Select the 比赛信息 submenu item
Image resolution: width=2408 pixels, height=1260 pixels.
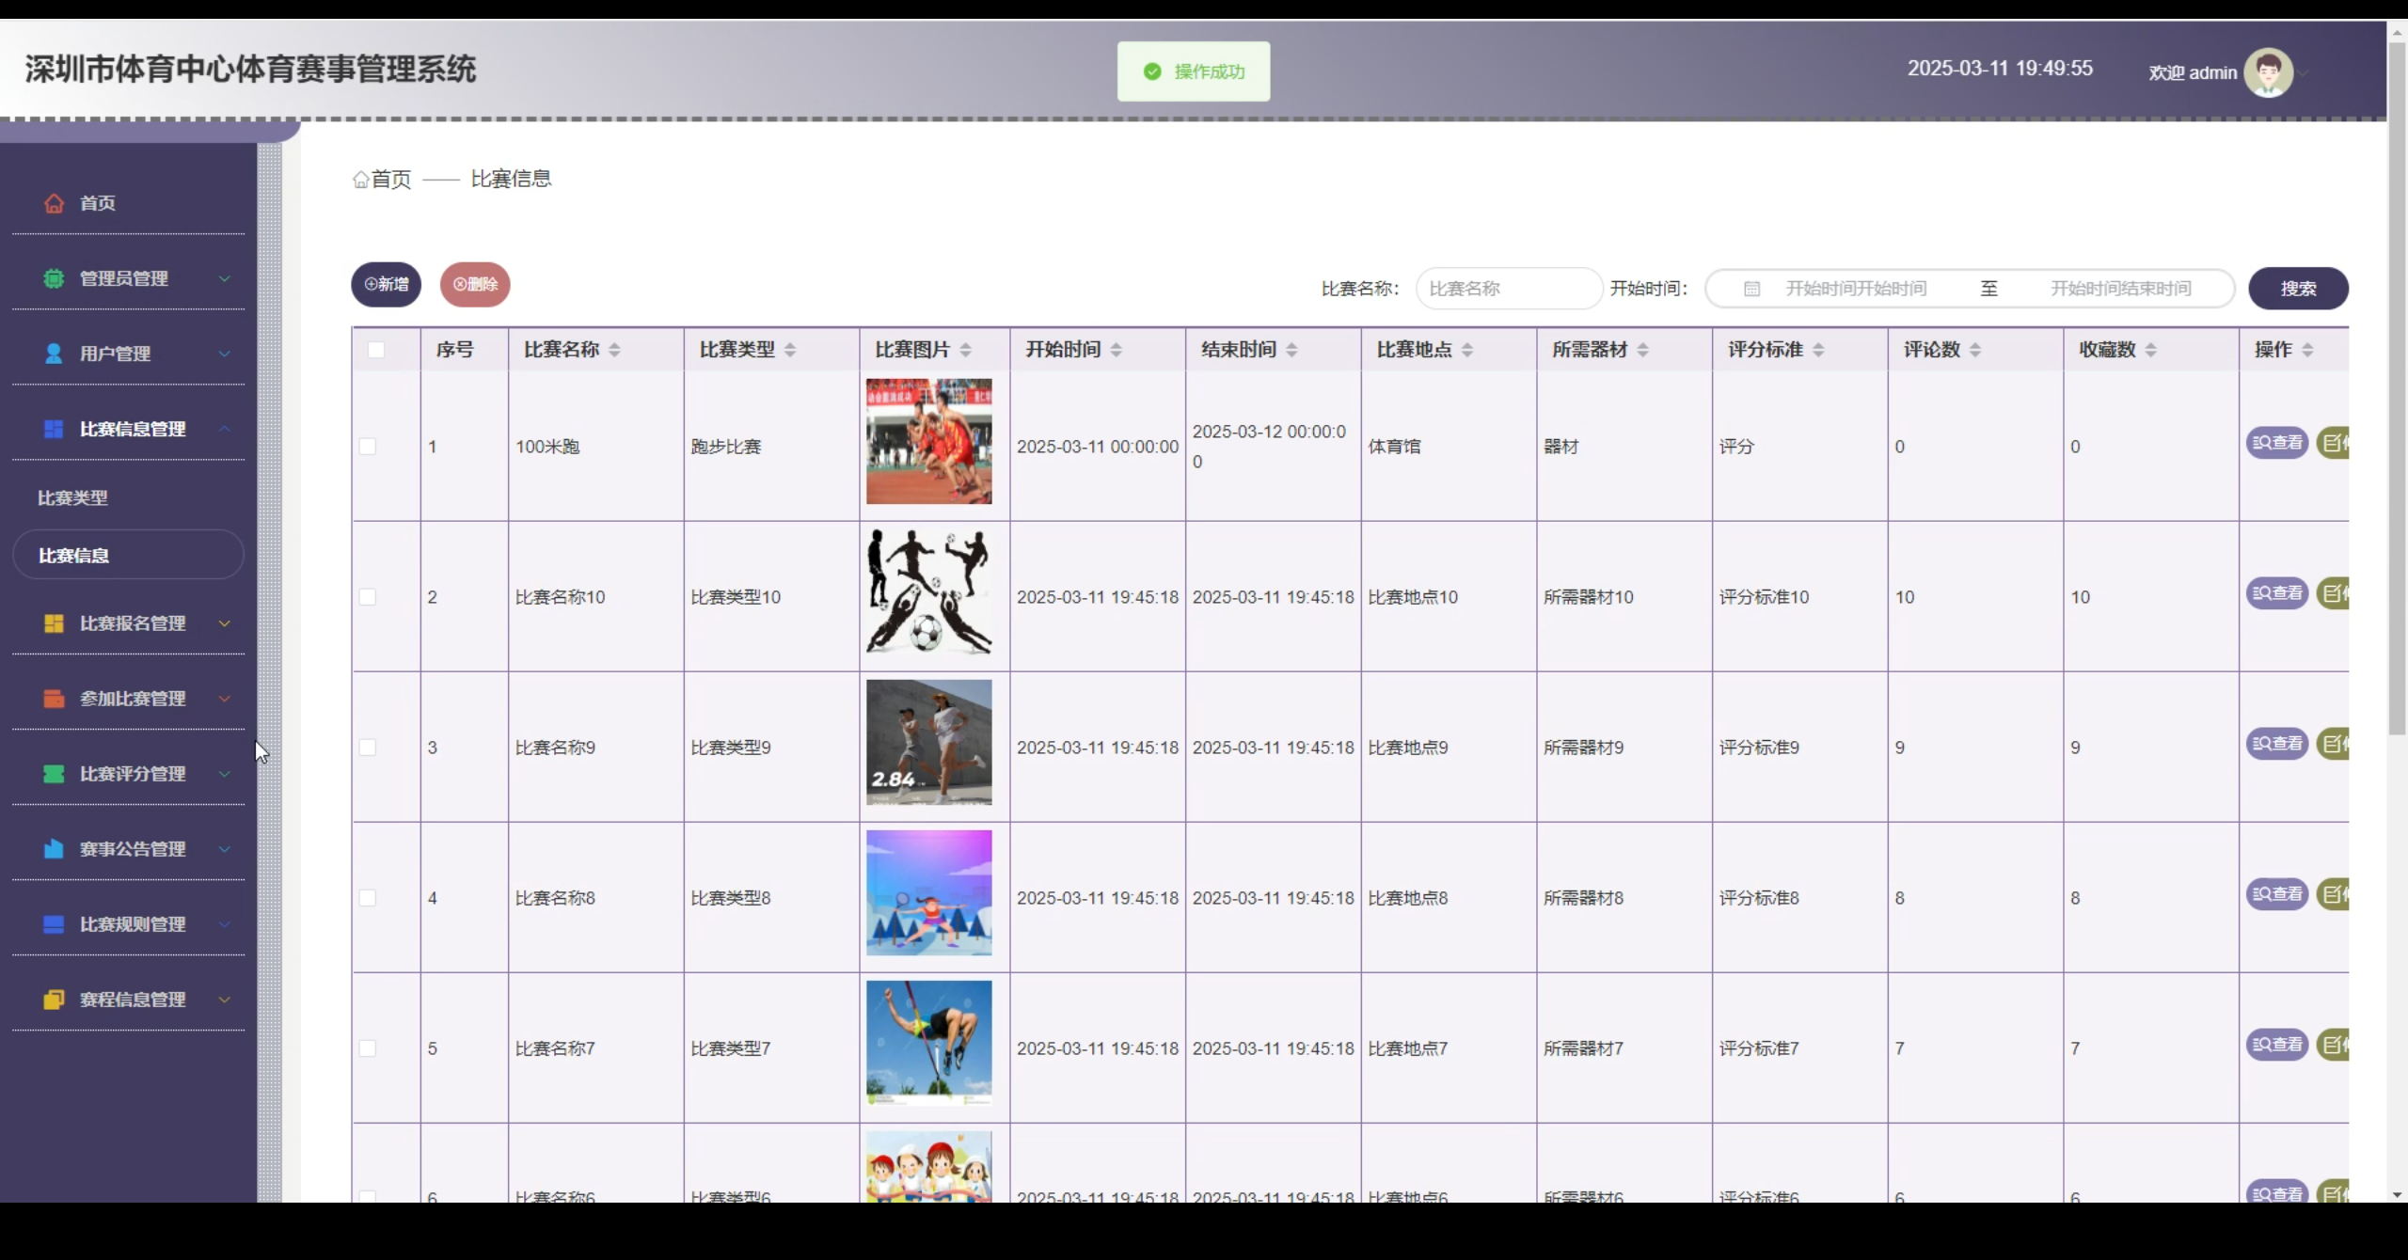click(x=73, y=556)
